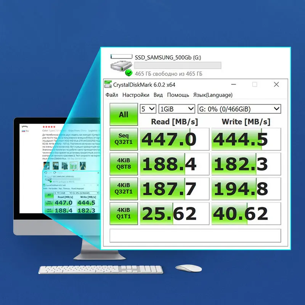Click the large 188.4 read result

[175, 164]
